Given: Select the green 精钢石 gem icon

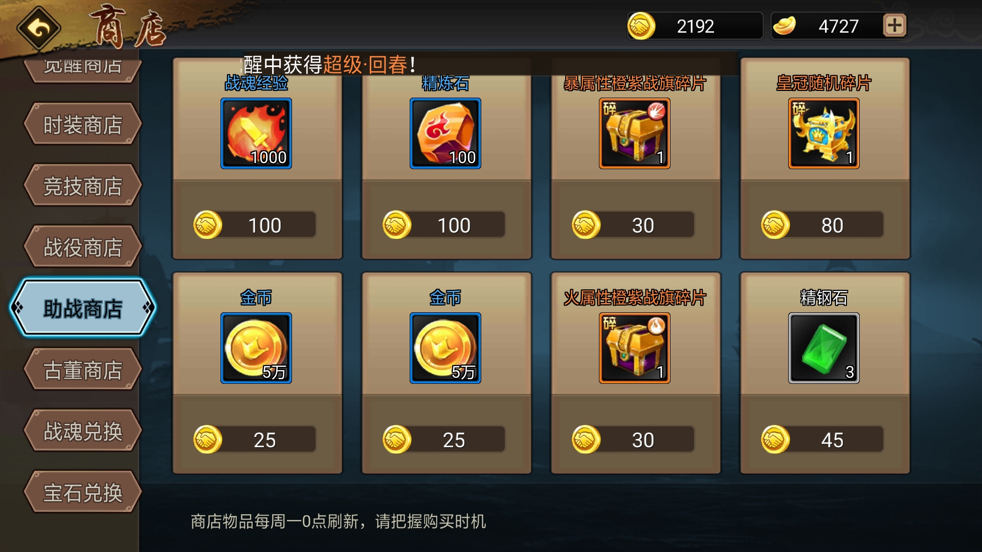Looking at the screenshot, I should (x=824, y=348).
